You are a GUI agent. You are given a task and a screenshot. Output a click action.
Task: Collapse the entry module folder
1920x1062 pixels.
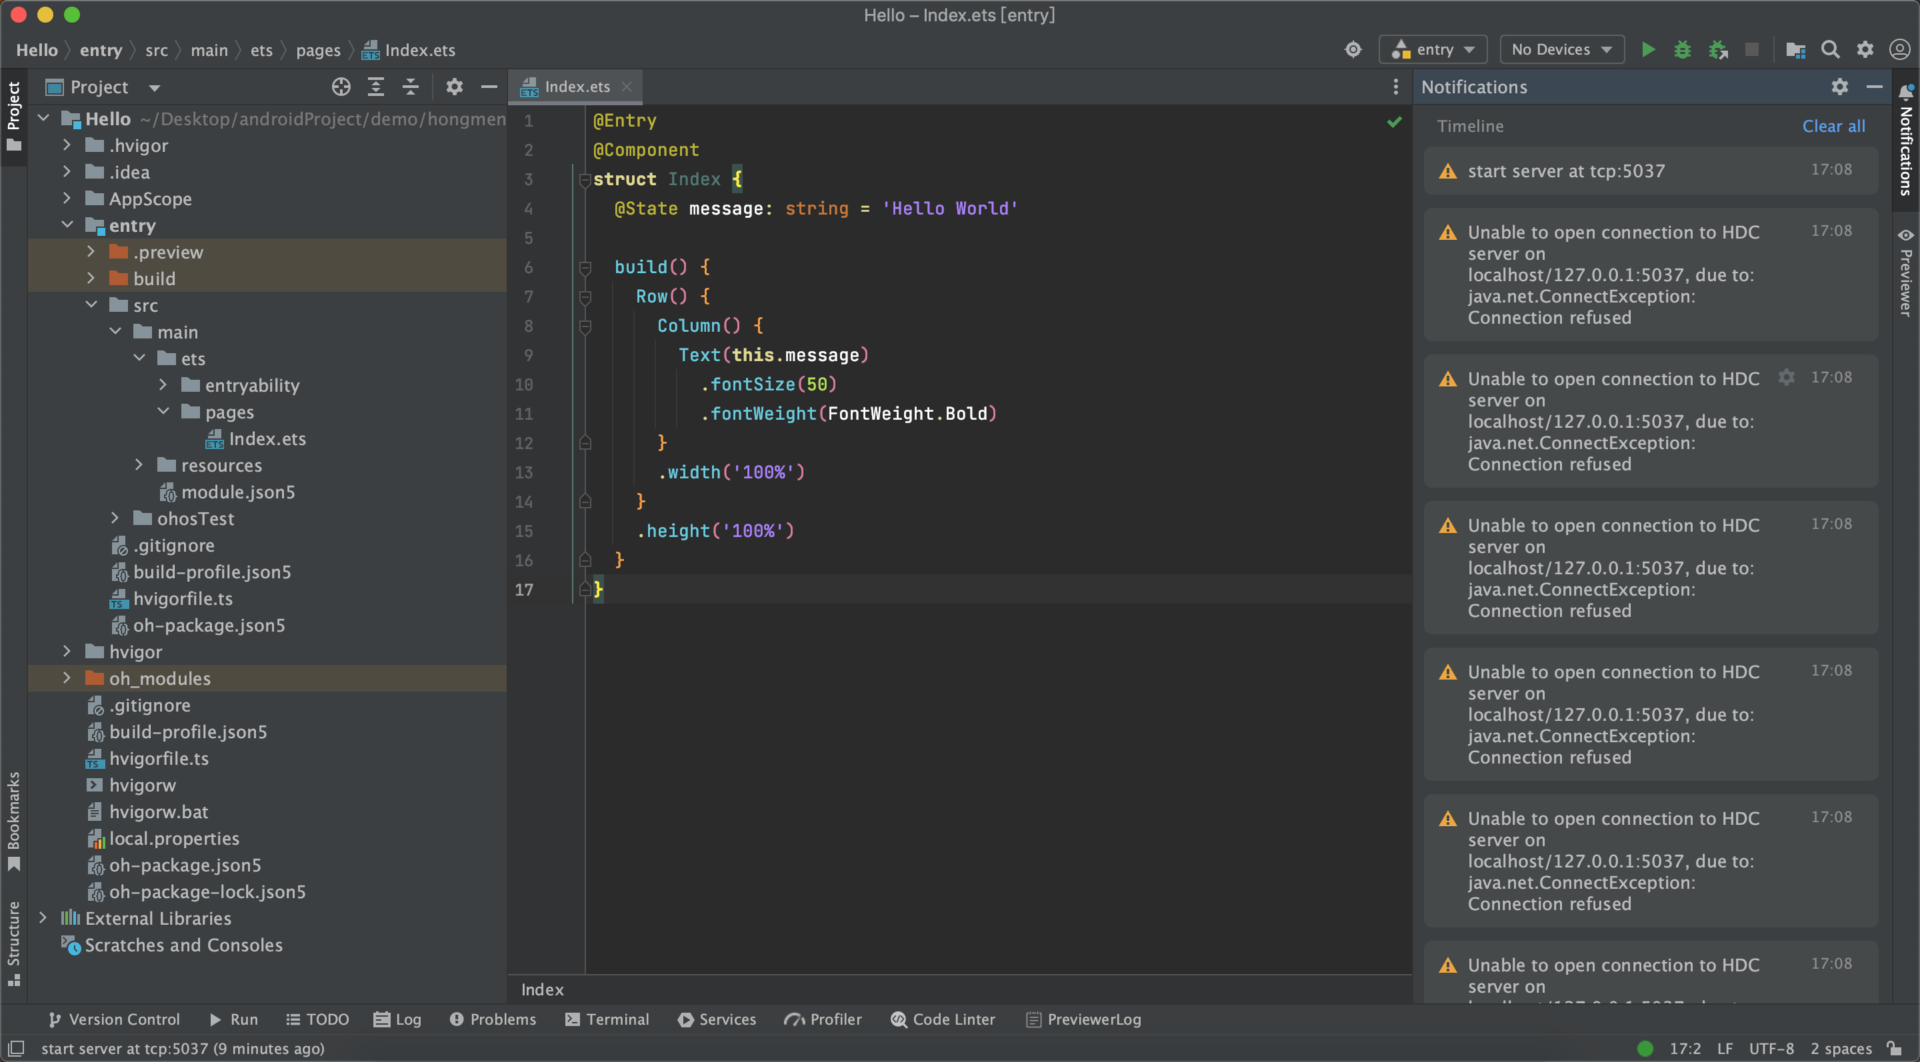tap(67, 225)
